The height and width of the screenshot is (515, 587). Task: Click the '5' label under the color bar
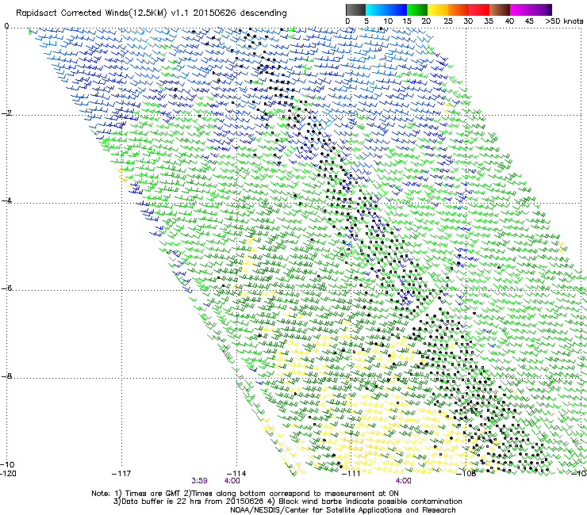(366, 21)
